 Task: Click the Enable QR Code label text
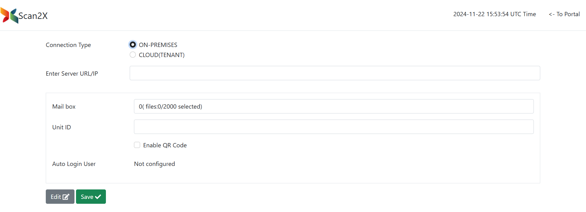pos(165,145)
